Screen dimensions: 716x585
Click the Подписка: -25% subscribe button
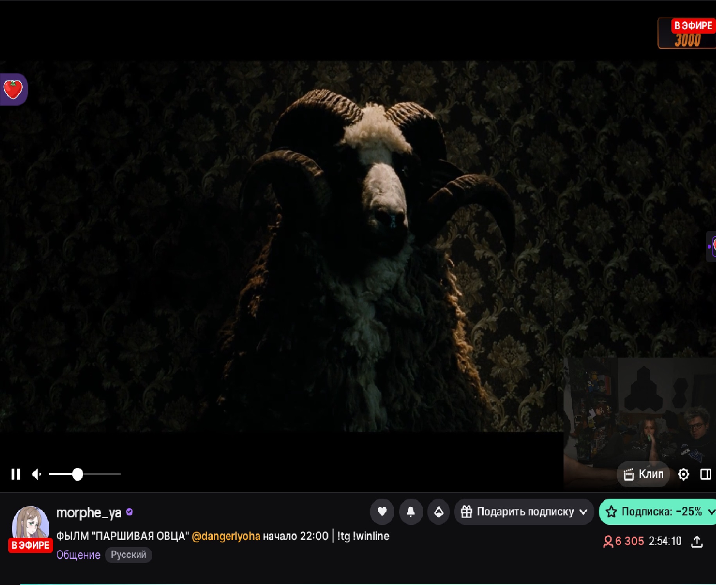[657, 512]
